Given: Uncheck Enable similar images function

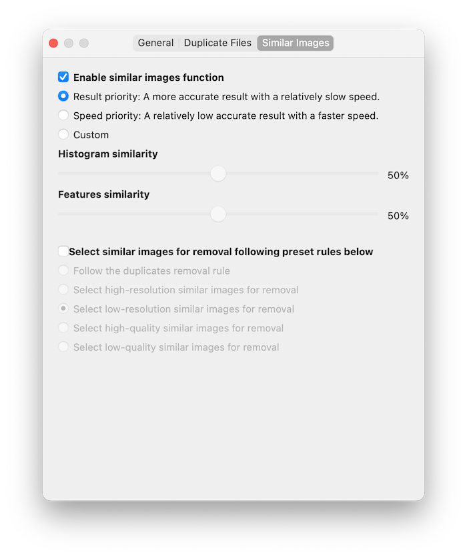Looking at the screenshot, I should click(x=63, y=77).
